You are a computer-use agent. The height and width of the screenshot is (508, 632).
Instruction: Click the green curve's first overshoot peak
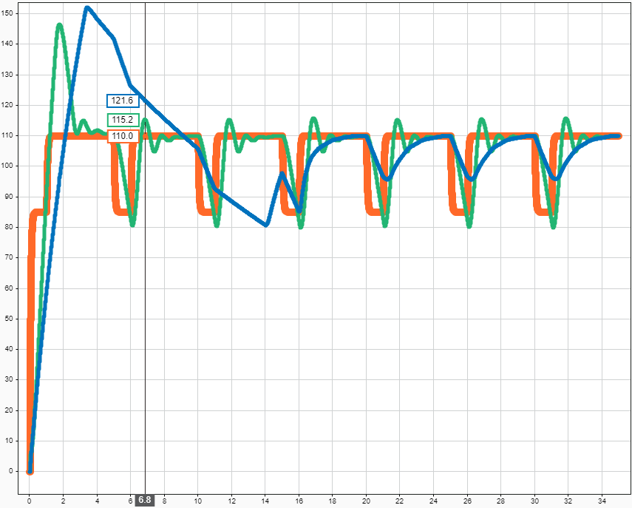(x=59, y=25)
